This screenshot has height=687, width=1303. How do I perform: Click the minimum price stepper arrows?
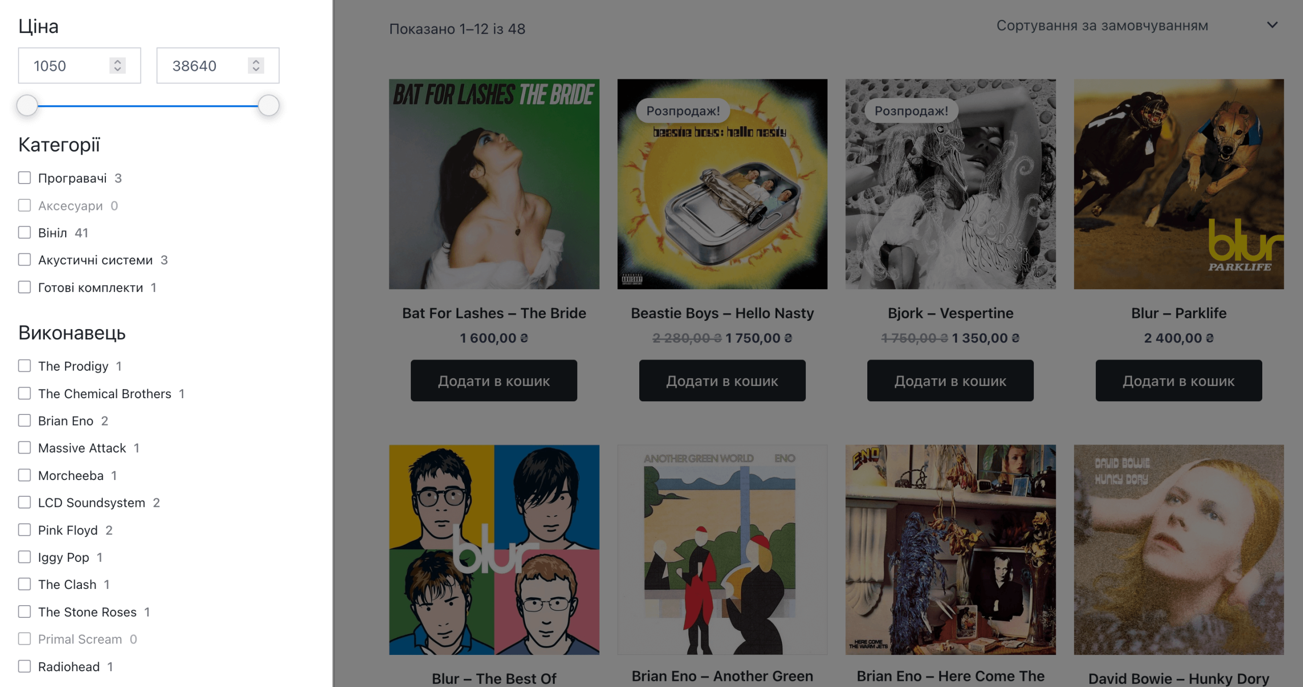pyautogui.click(x=117, y=66)
